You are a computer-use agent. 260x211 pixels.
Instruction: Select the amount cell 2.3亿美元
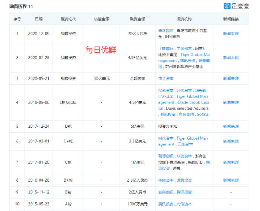click(138, 141)
